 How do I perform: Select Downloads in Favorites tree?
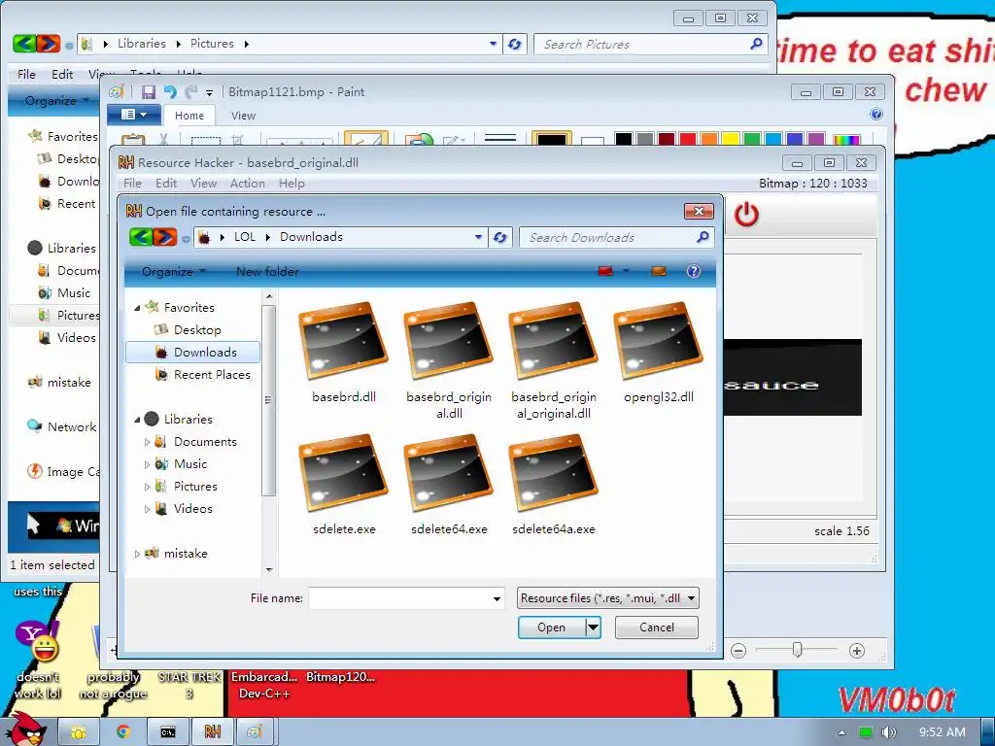click(193, 352)
